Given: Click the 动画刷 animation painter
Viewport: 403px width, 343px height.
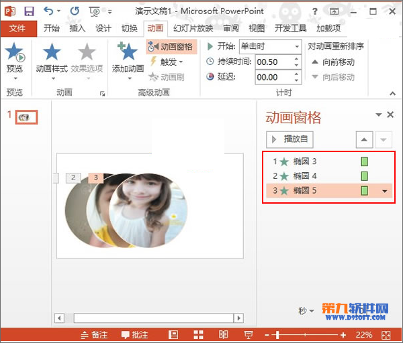Looking at the screenshot, I should click(167, 77).
